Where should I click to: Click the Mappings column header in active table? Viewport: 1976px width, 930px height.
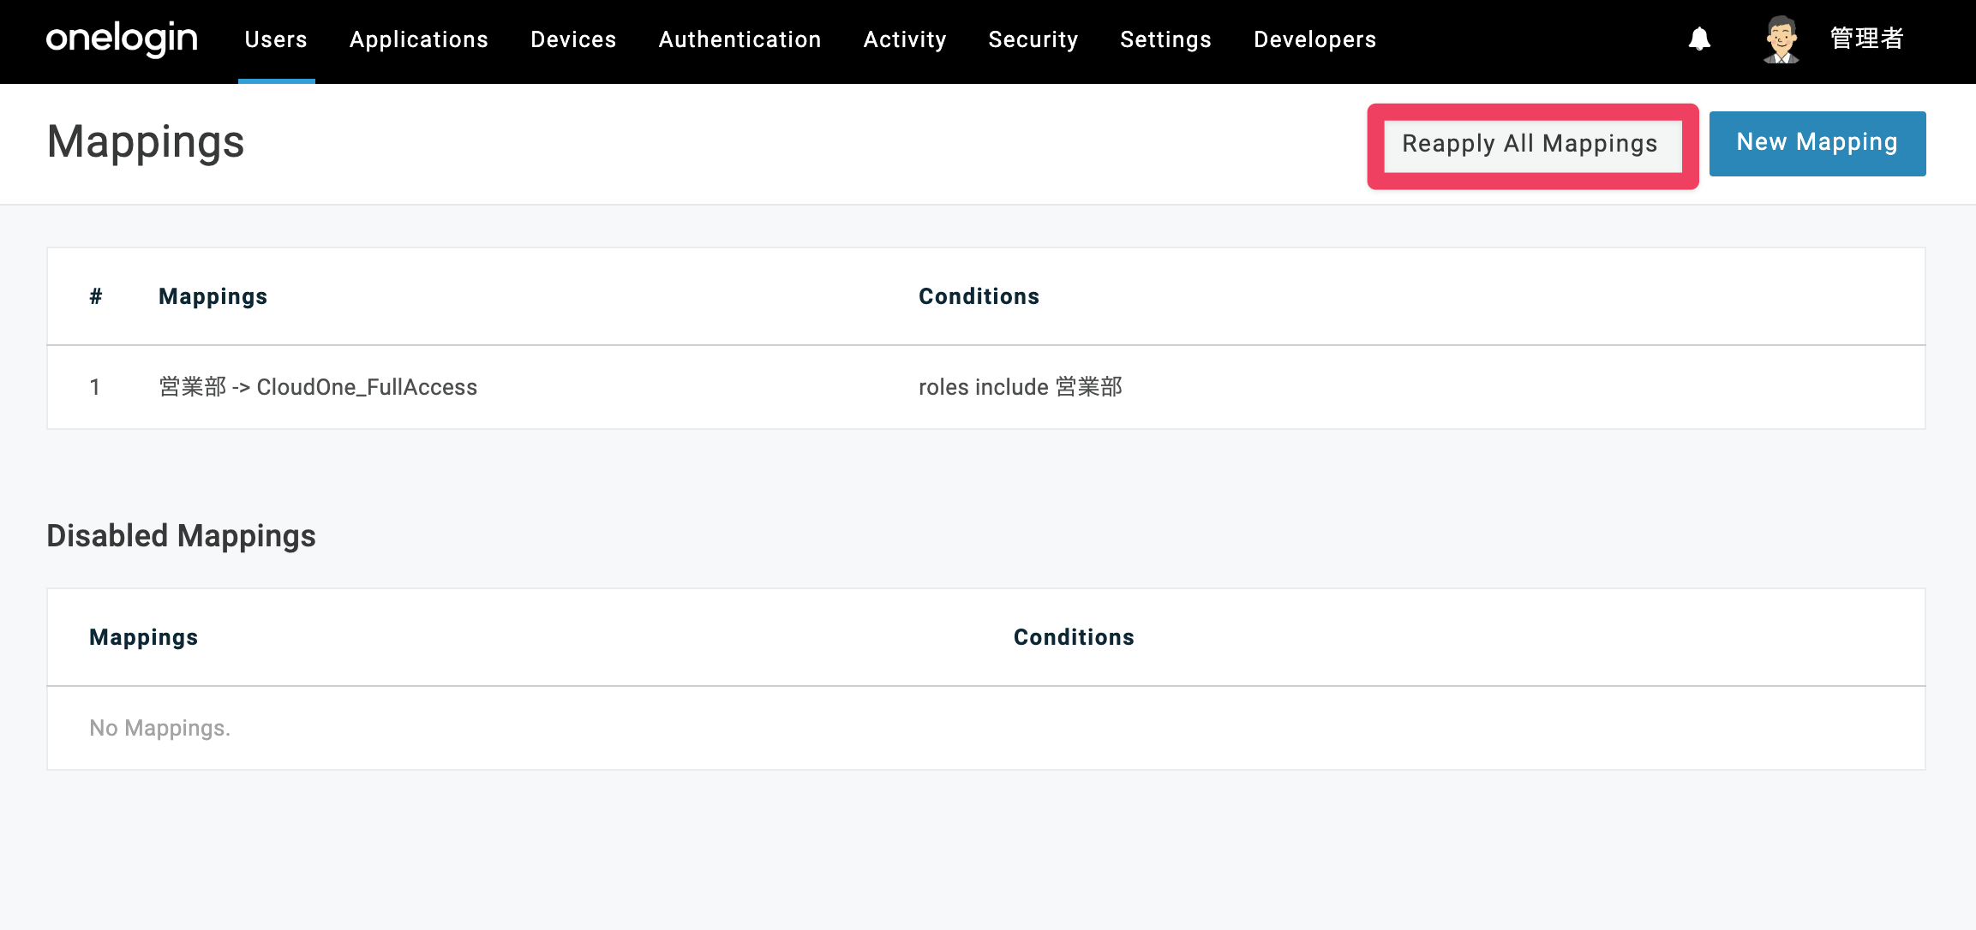tap(213, 296)
